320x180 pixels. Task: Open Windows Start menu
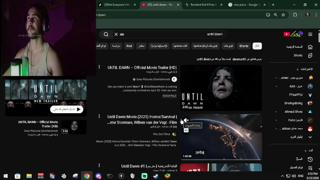click(5, 176)
